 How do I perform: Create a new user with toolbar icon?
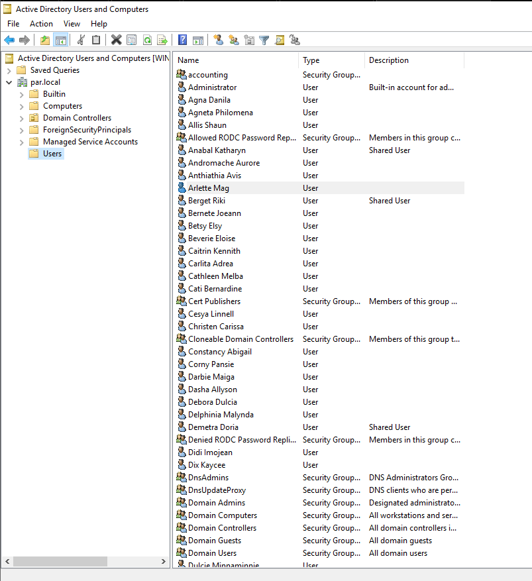(x=219, y=40)
